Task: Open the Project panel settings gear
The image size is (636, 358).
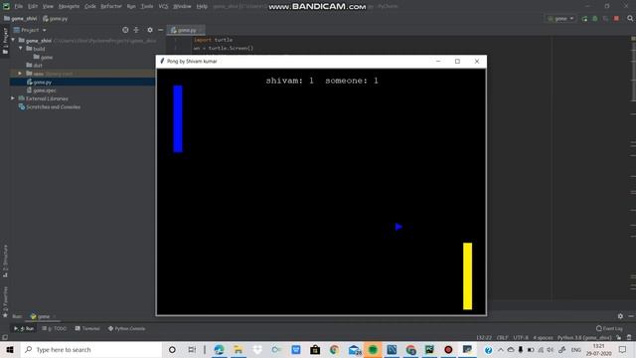Action: coord(150,30)
